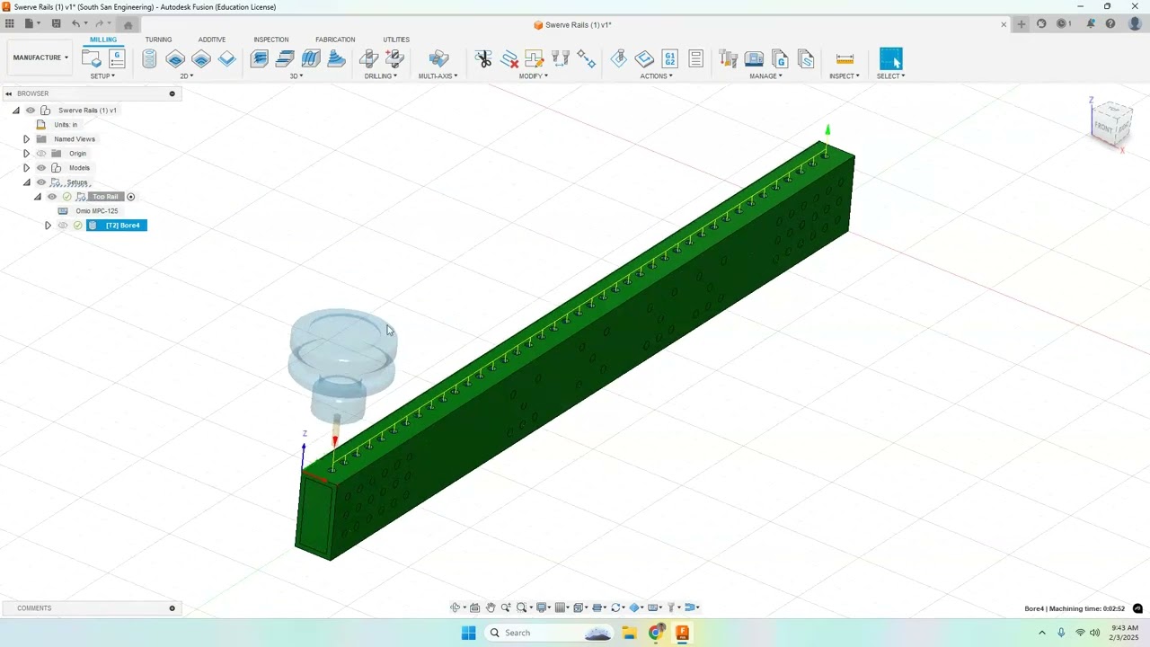Open the Setup Sheet icon

pyautogui.click(x=695, y=59)
